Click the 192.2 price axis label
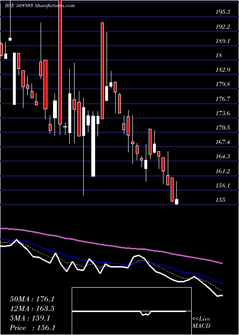The height and width of the screenshot is (335, 239). coord(223,26)
